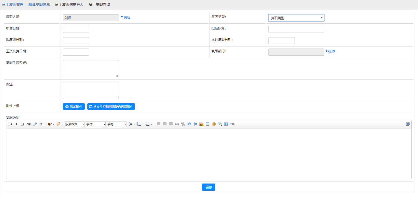The width and height of the screenshot is (418, 197).
Task: Insert a table using the table icon
Action: click(x=207, y=124)
